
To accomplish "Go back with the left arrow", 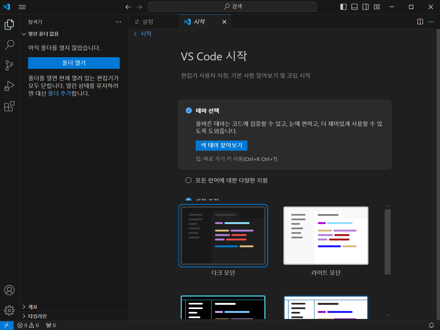I will point(128,7).
